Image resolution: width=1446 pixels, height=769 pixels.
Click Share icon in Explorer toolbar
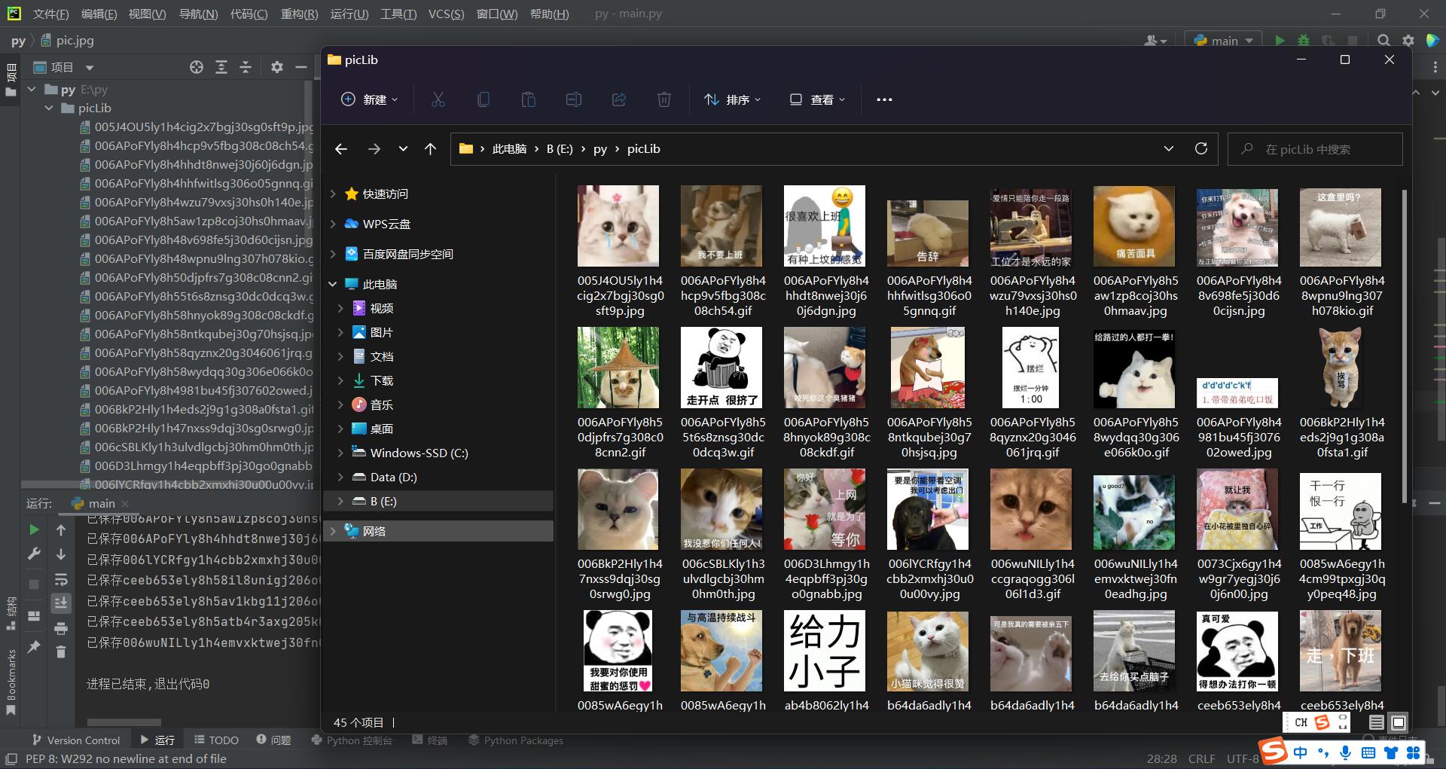point(619,99)
